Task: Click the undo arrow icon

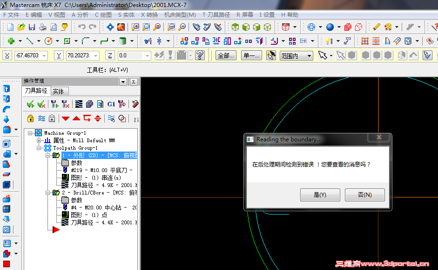Action: pos(81,27)
